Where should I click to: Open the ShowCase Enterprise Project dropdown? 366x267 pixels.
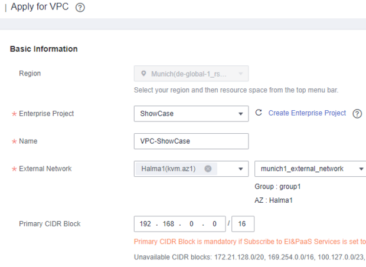coord(240,114)
